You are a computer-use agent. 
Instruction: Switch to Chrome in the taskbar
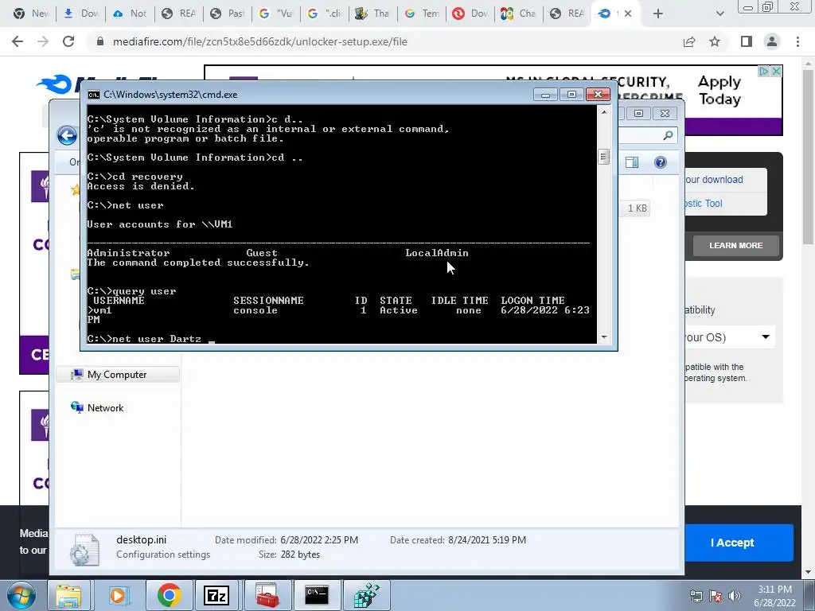169,595
